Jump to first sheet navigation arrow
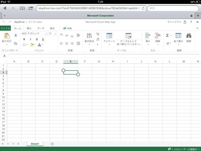The width and height of the screenshot is (201, 151). click(3, 144)
